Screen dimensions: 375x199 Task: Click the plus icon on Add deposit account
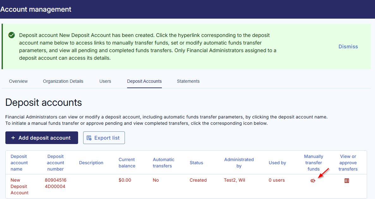[x=13, y=138]
